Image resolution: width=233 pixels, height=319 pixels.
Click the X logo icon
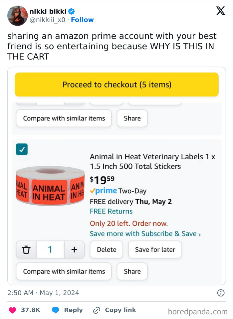coord(220,11)
